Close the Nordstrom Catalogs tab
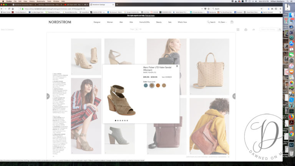The image size is (295, 166). [113, 5]
